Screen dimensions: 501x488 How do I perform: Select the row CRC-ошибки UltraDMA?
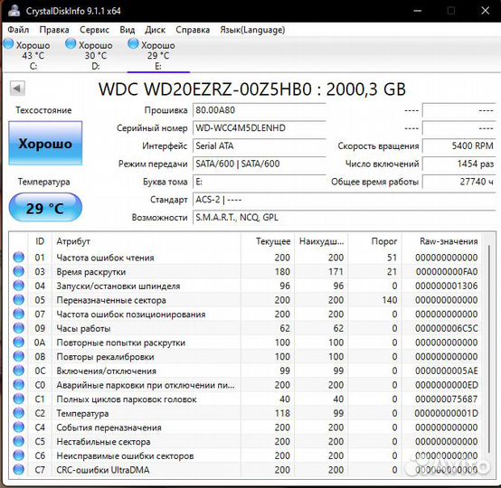point(245,470)
